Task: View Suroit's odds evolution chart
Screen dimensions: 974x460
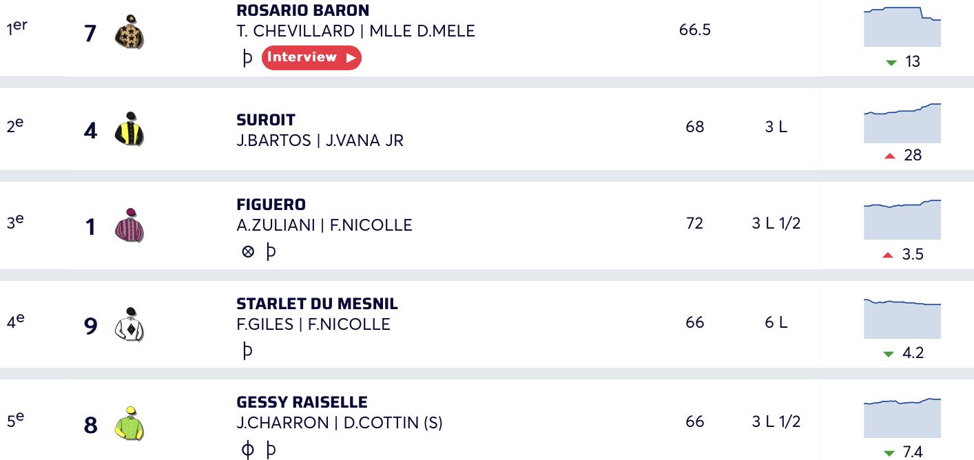Action: tap(902, 123)
